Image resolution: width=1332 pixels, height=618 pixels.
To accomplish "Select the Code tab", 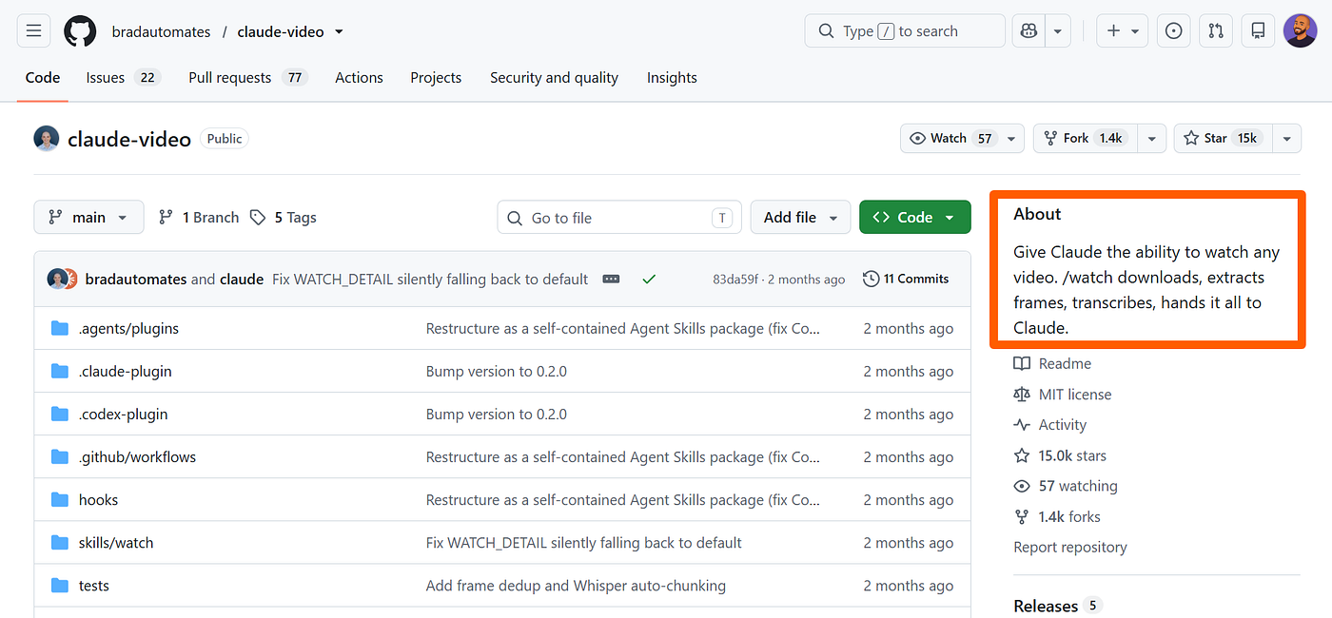I will [43, 78].
